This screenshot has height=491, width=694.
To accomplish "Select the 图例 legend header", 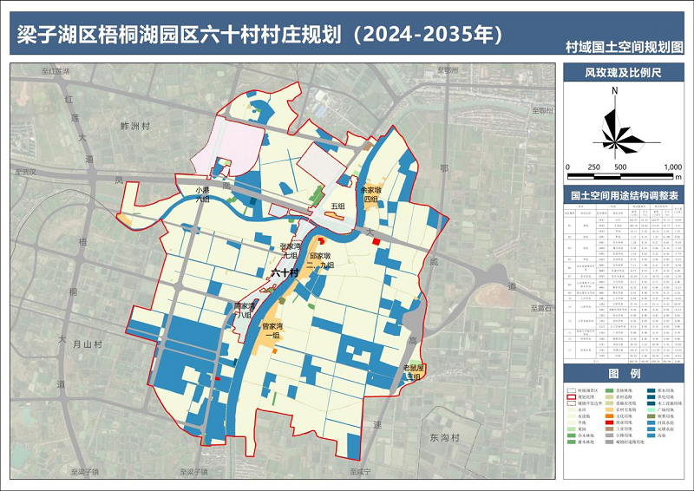I will [x=624, y=374].
